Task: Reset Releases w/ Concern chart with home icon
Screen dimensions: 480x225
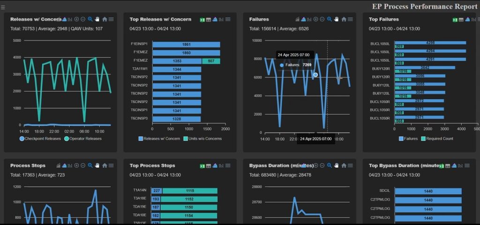Action: (105, 19)
